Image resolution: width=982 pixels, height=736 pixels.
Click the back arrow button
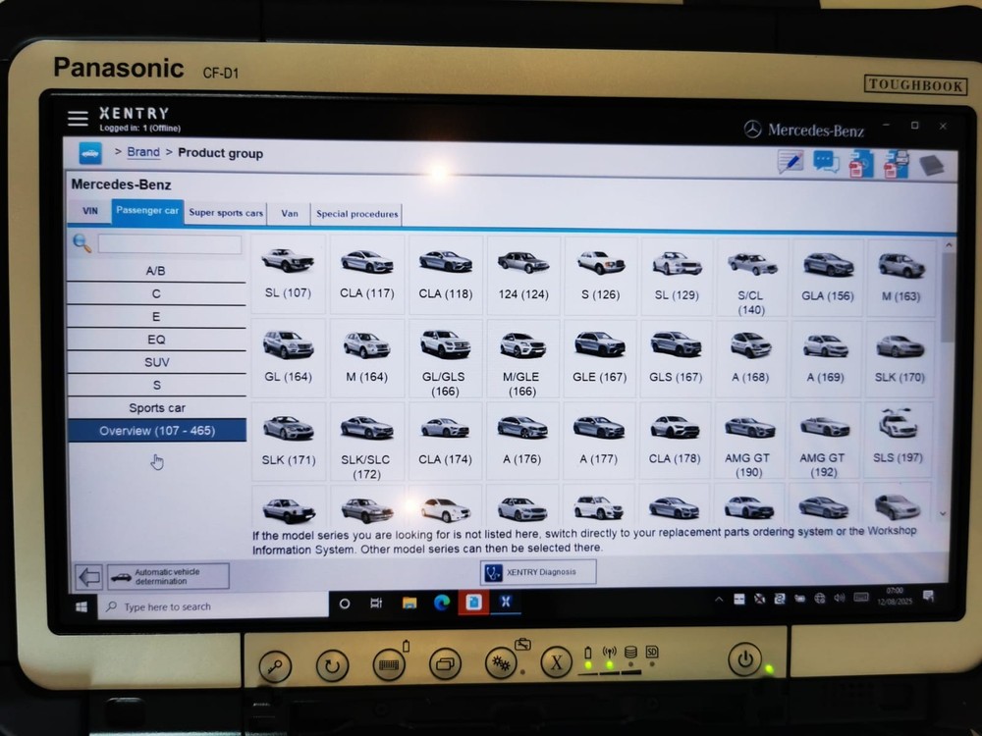(x=89, y=576)
